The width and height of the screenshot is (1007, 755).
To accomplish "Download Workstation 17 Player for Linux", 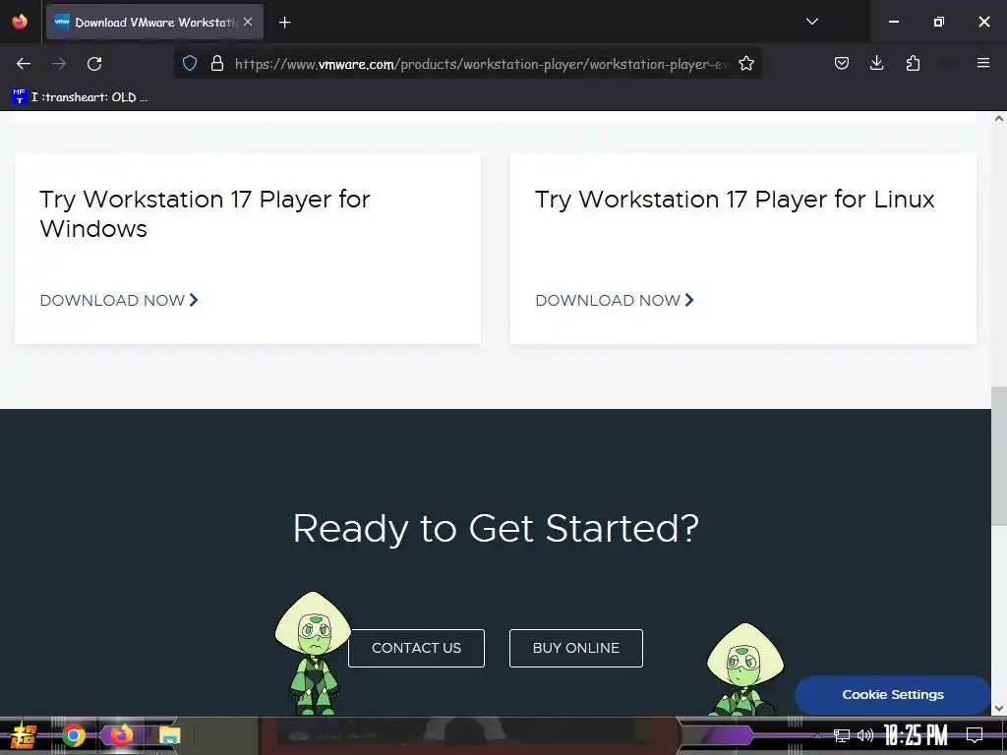I will 615,301.
